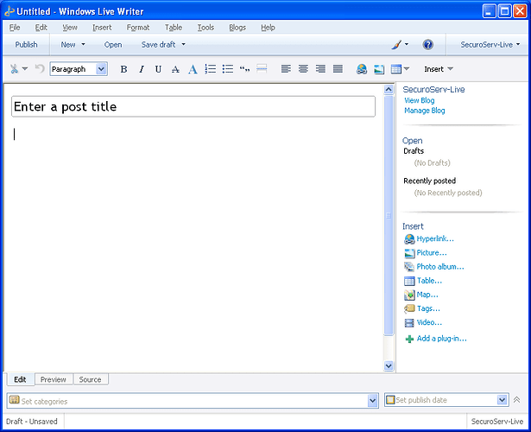531x432 pixels.
Task: Click the Set categories tag icon
Action: click(x=14, y=400)
